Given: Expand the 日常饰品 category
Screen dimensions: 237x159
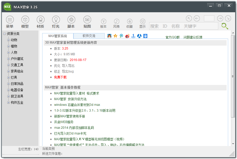Looking at the screenshot, I should pos(8,84).
